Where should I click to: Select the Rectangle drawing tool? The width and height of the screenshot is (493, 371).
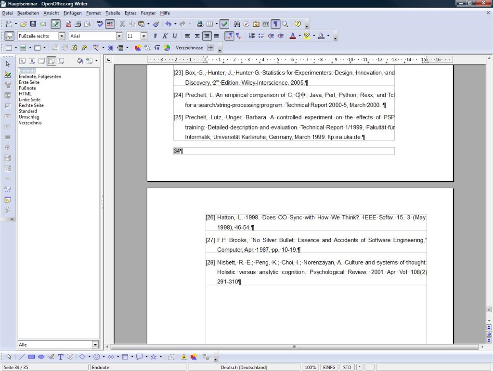(x=31, y=357)
